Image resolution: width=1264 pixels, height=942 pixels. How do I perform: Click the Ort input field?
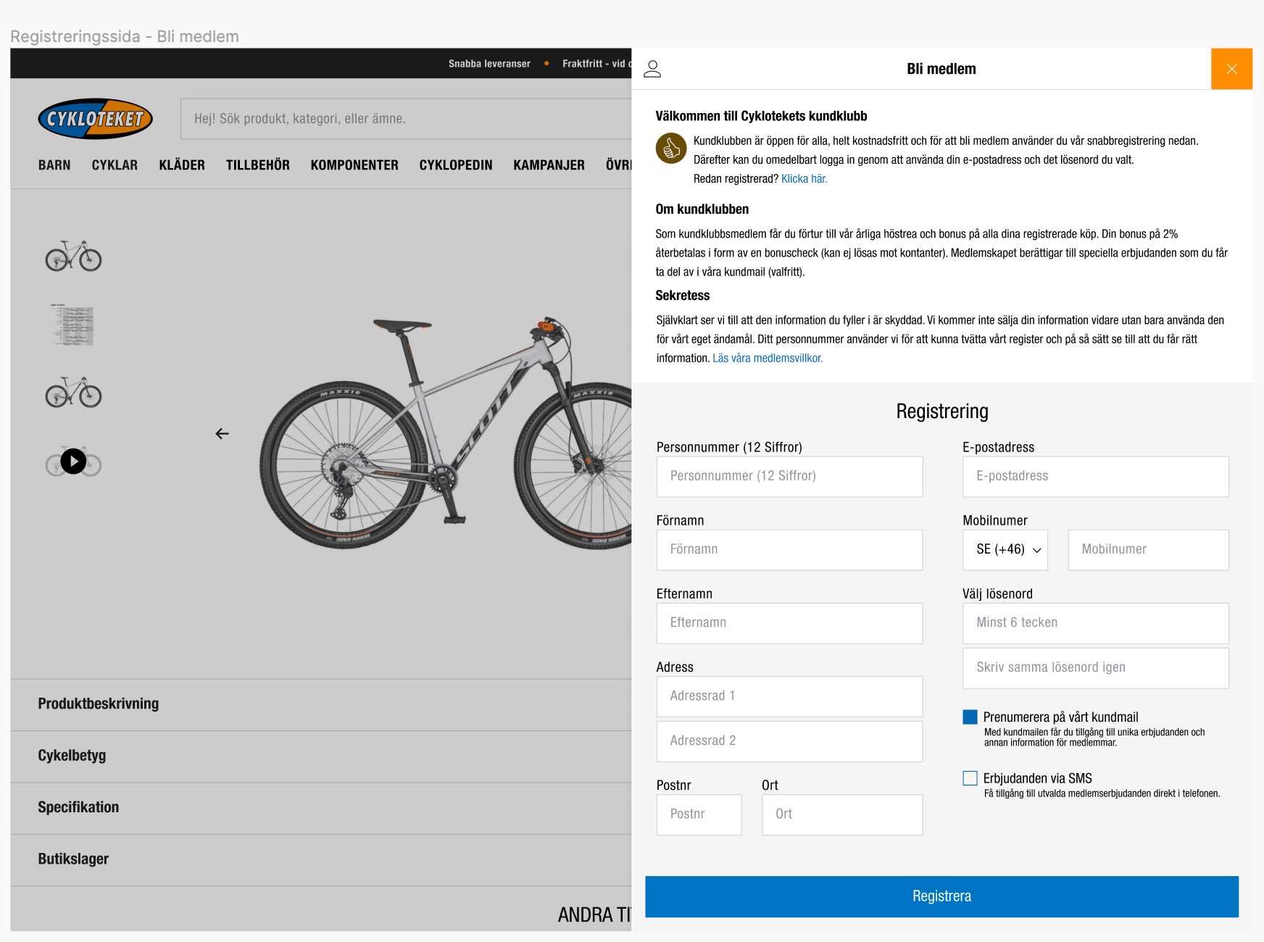[842, 814]
